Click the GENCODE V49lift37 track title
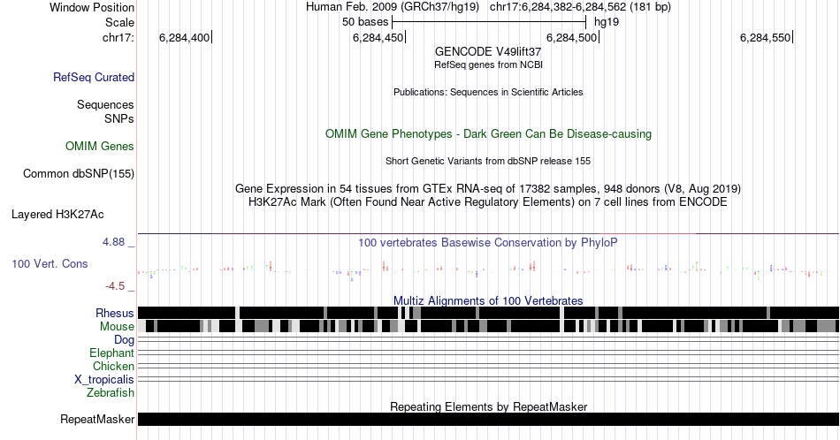 pos(488,52)
